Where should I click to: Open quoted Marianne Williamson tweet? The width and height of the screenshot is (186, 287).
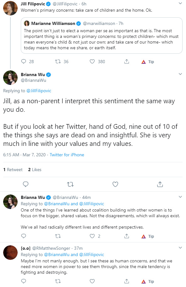click(101, 35)
